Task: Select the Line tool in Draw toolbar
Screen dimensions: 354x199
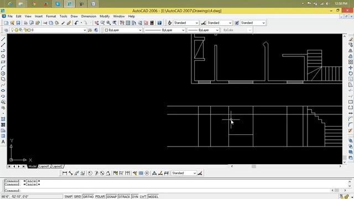Action: click(x=3, y=39)
